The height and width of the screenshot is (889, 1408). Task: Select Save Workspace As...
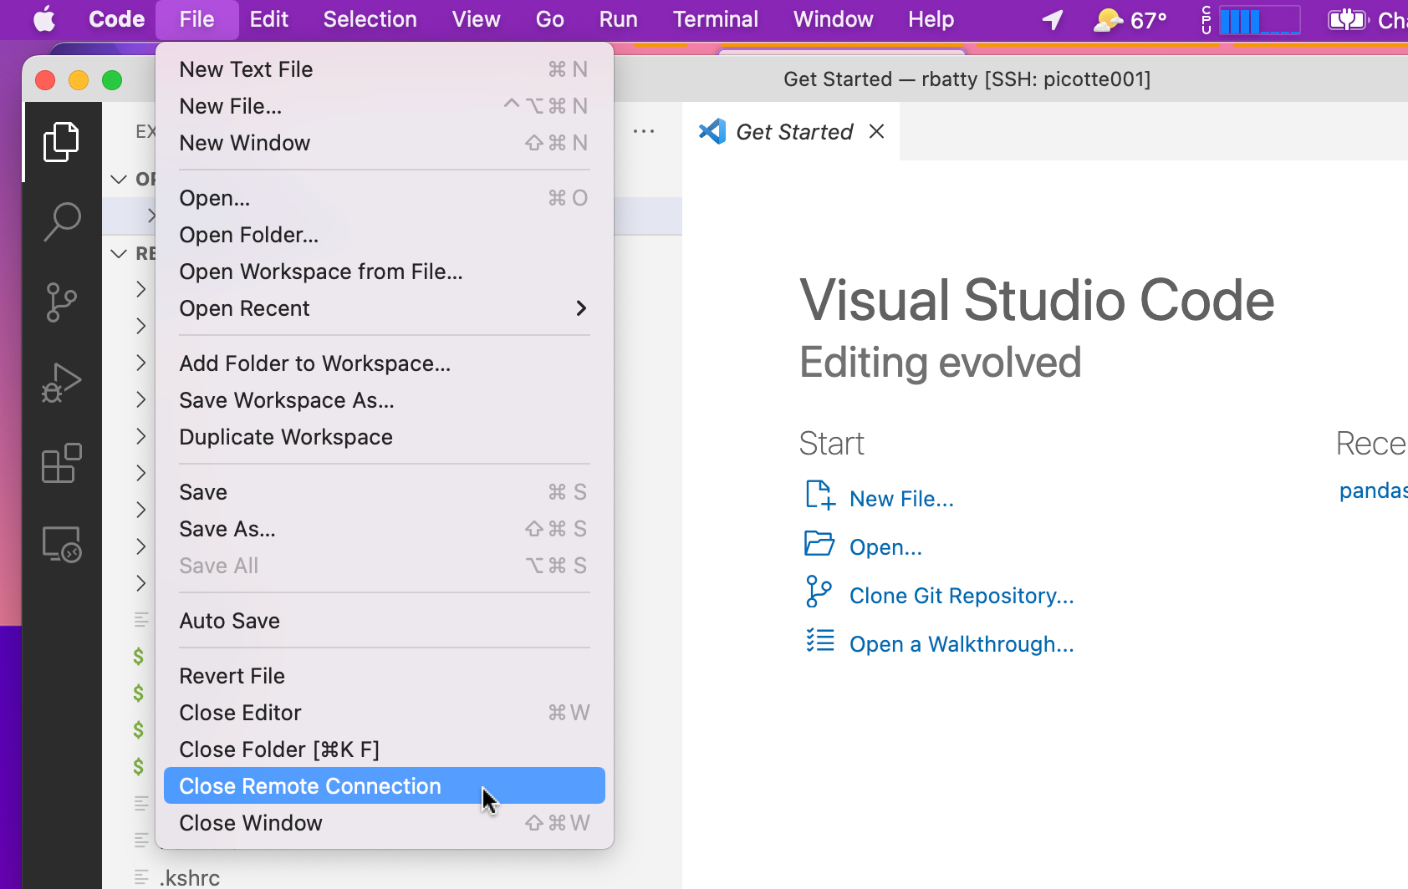385,400
